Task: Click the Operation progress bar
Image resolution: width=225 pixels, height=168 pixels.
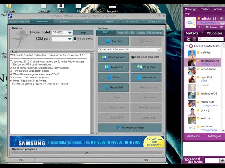Action: tap(87, 153)
